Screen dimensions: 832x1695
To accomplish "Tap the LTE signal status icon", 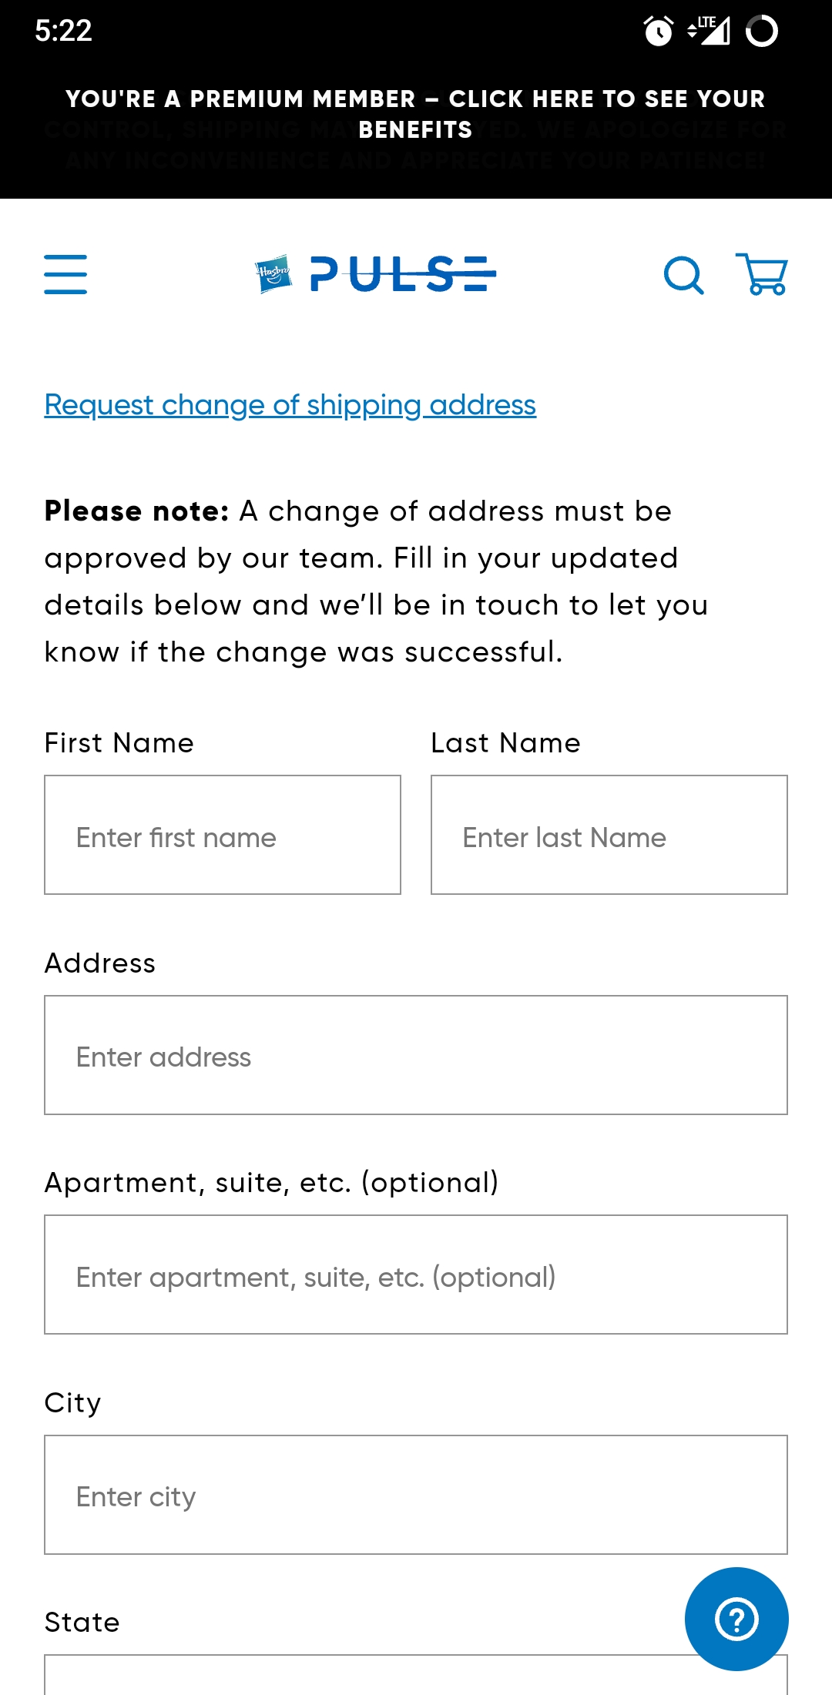I will tap(709, 31).
